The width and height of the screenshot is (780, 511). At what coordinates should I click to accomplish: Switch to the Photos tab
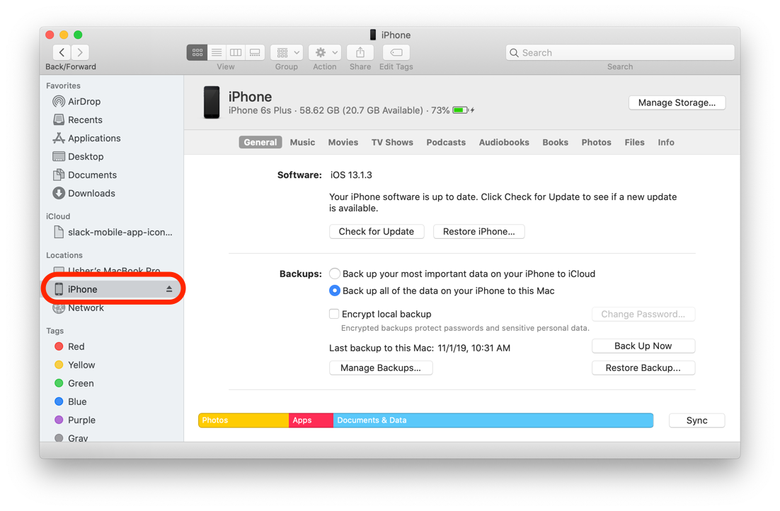[597, 142]
